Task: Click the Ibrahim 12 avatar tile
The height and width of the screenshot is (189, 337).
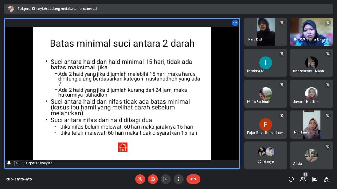Action: coord(265,63)
